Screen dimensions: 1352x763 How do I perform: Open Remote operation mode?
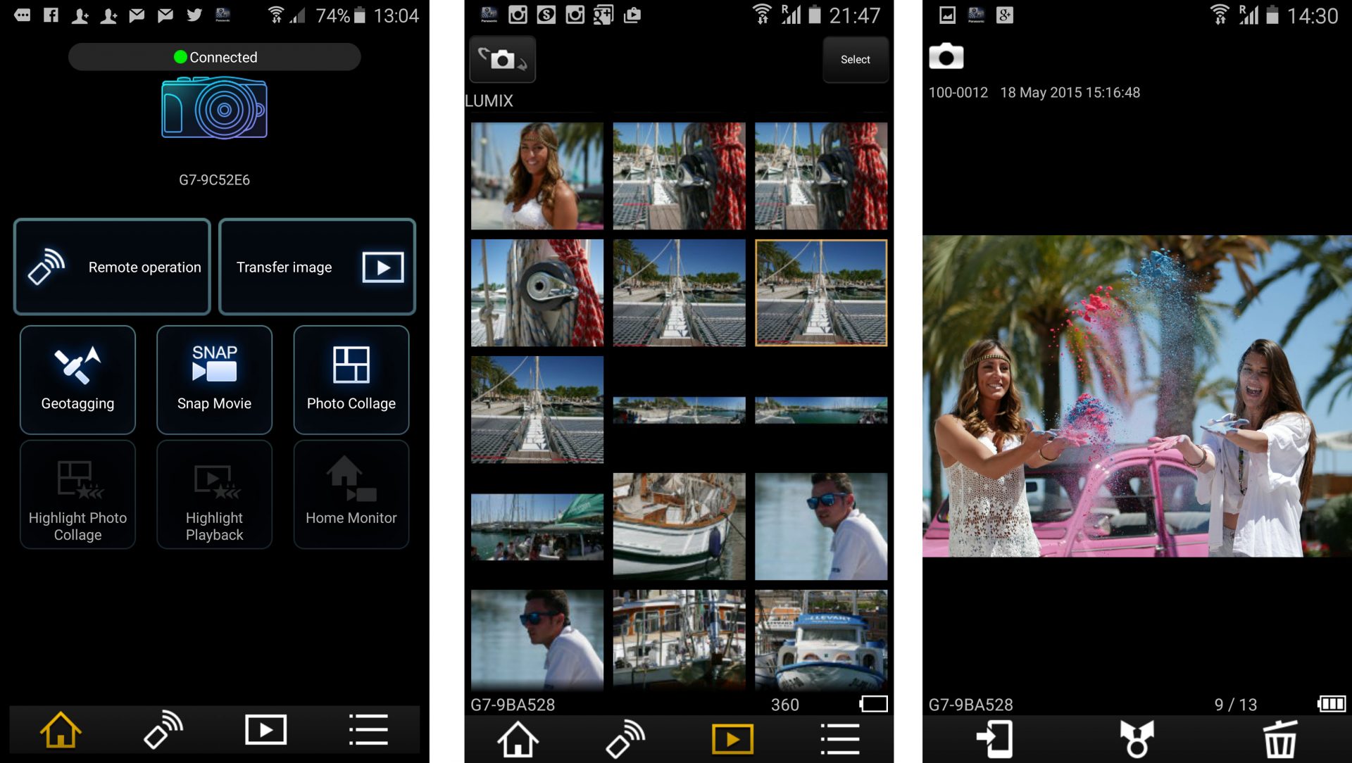111,266
